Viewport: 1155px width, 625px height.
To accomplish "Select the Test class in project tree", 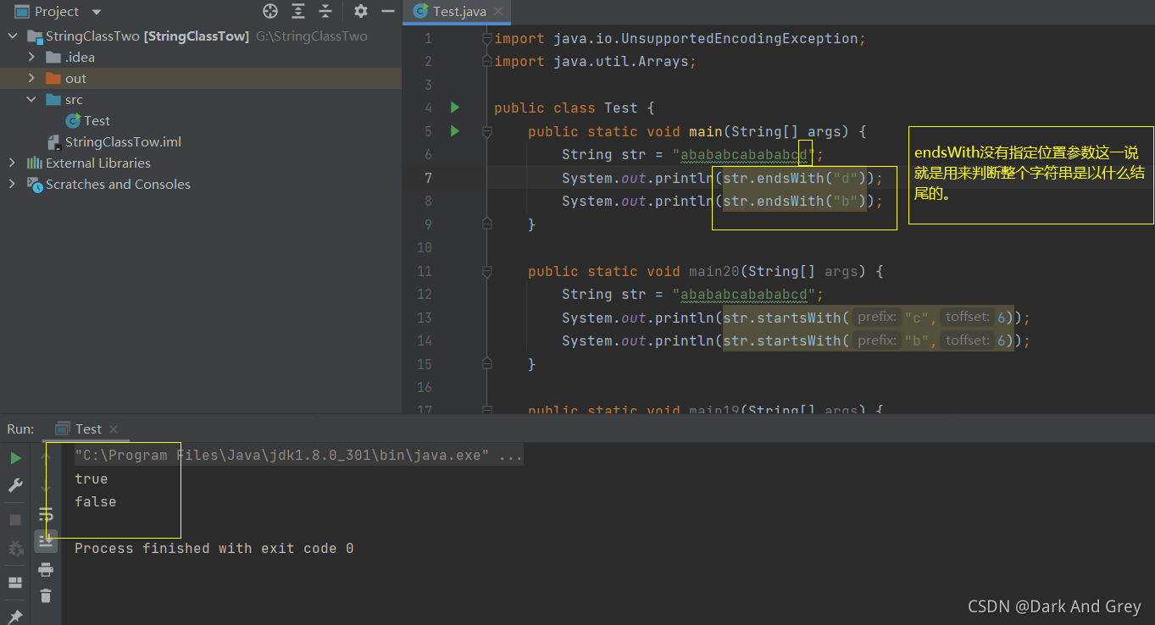I will [x=88, y=121].
